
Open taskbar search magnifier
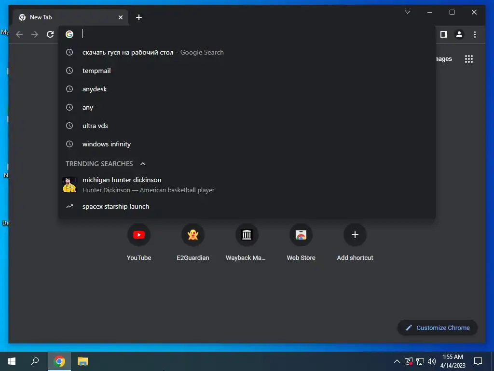(35, 361)
